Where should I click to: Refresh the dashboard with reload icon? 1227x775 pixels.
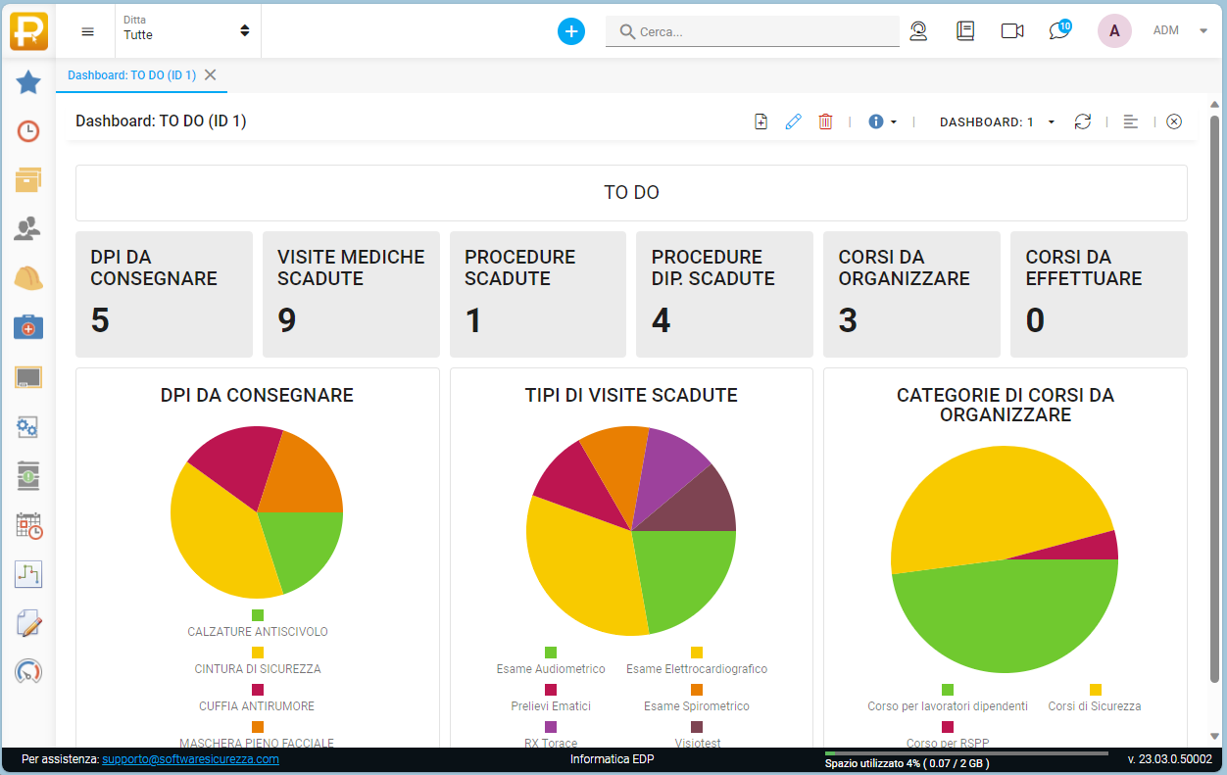[x=1082, y=121]
